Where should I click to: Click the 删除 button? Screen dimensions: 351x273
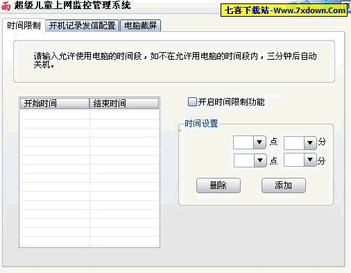[x=219, y=185]
